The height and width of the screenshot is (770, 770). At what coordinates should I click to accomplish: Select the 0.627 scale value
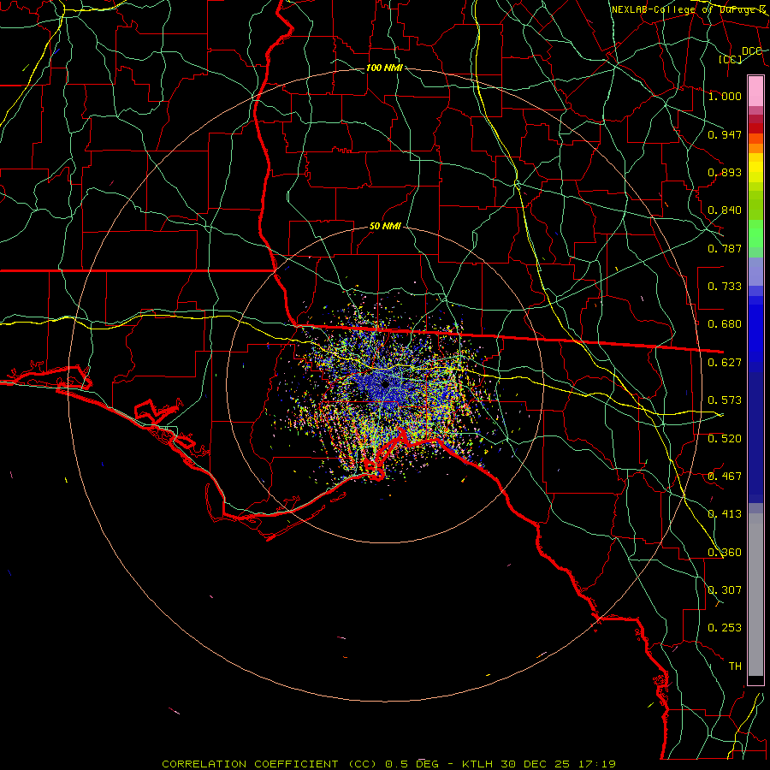(x=725, y=363)
